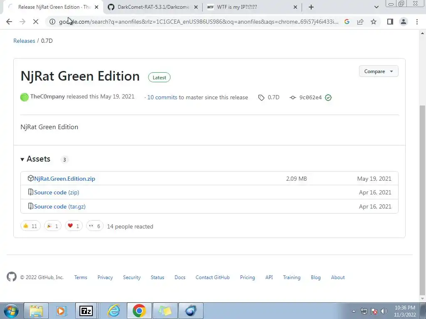Go back with the browser back arrow
This screenshot has height=319, width=426.
pyautogui.click(x=9, y=22)
